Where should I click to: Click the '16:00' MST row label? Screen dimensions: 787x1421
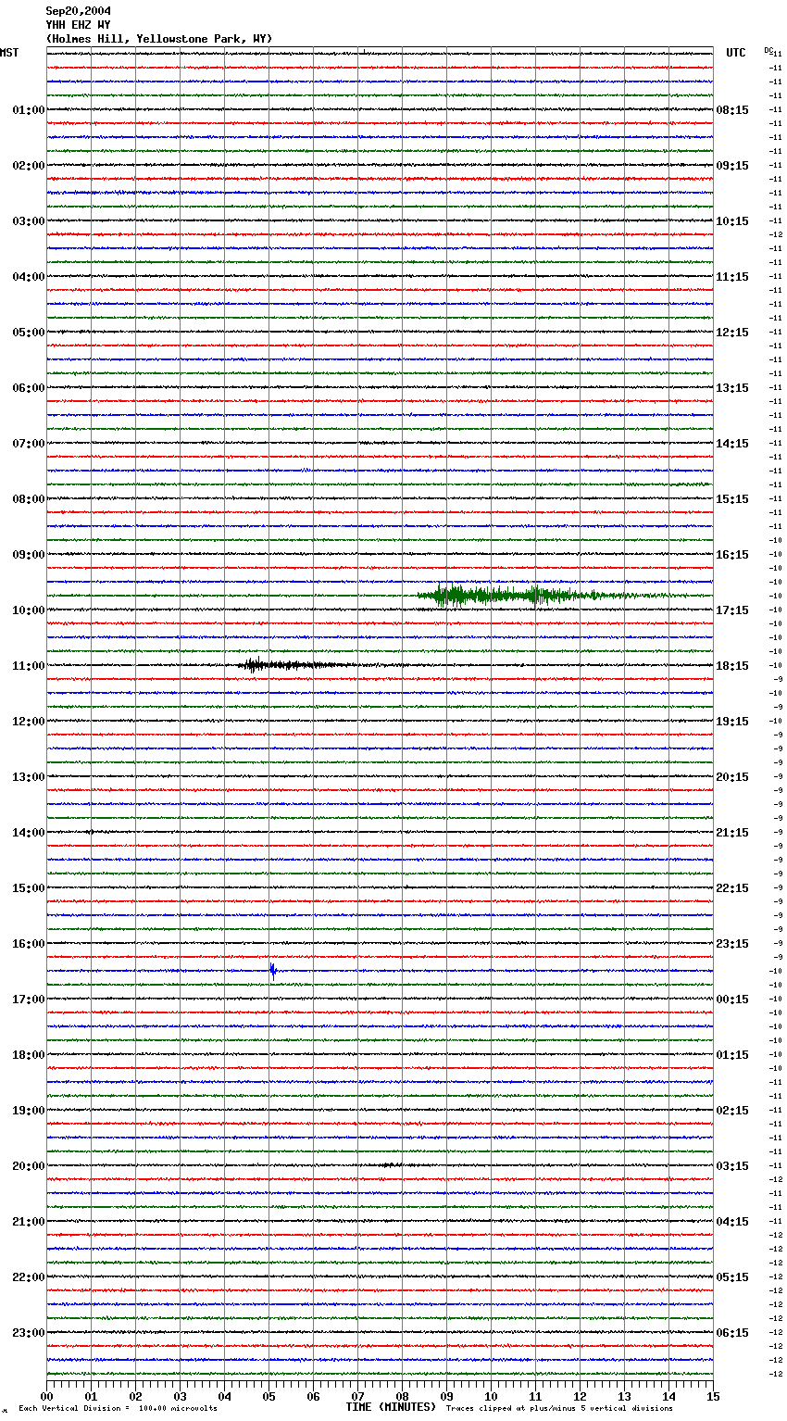29,944
